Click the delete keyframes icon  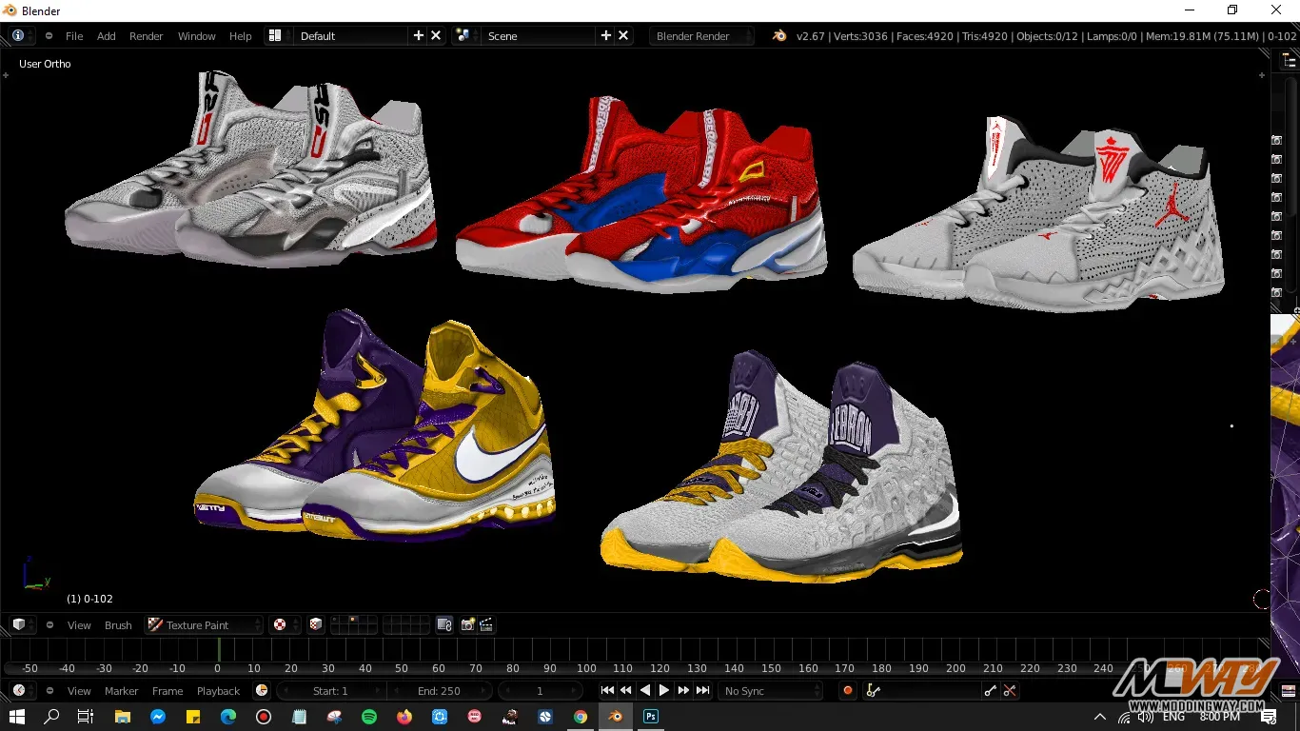(1010, 691)
